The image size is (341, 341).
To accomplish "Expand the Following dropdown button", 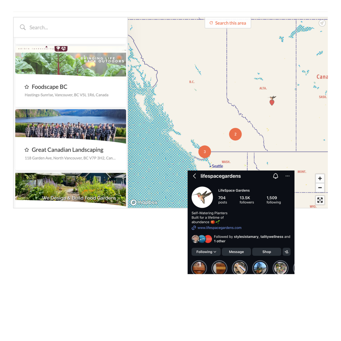I will tap(206, 252).
